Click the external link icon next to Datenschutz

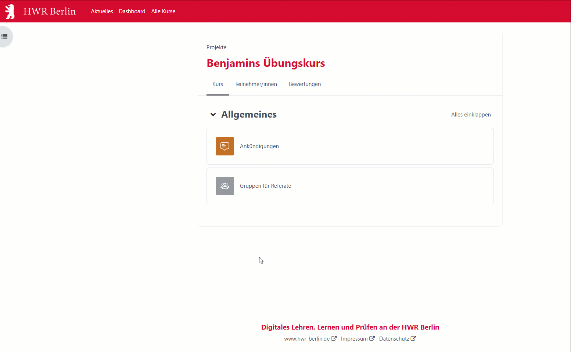click(x=414, y=338)
